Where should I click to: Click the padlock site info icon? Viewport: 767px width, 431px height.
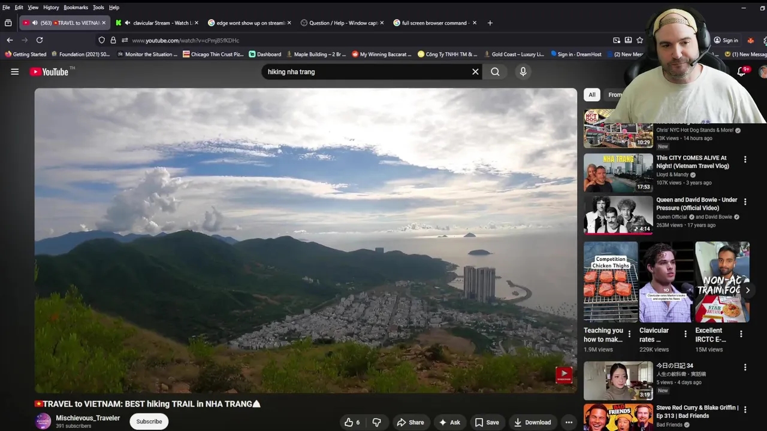click(113, 40)
